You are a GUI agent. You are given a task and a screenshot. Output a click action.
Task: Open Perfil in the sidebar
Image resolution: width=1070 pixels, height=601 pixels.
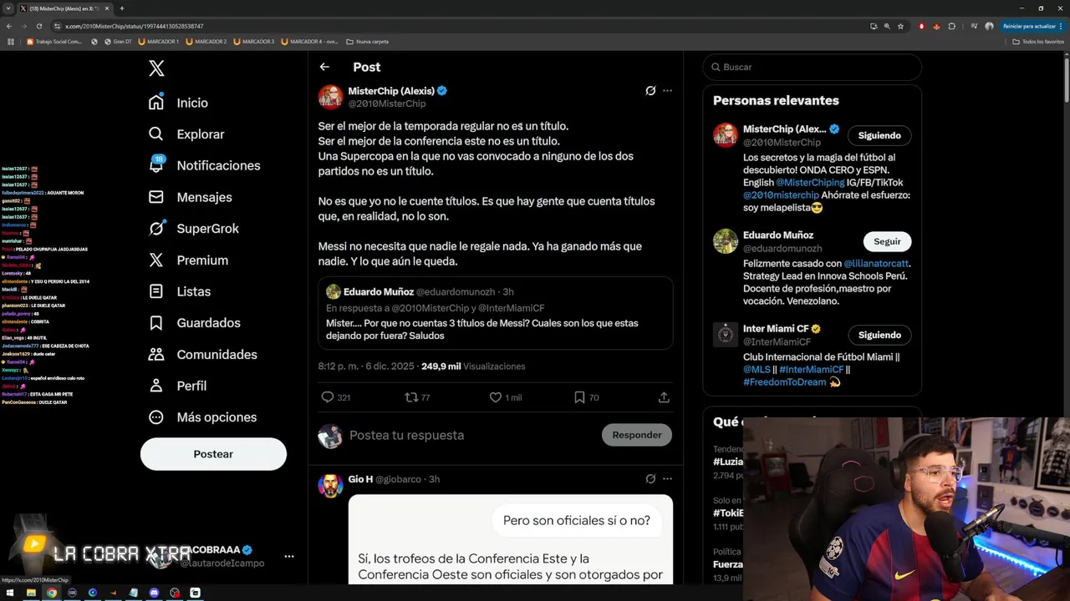click(177, 386)
